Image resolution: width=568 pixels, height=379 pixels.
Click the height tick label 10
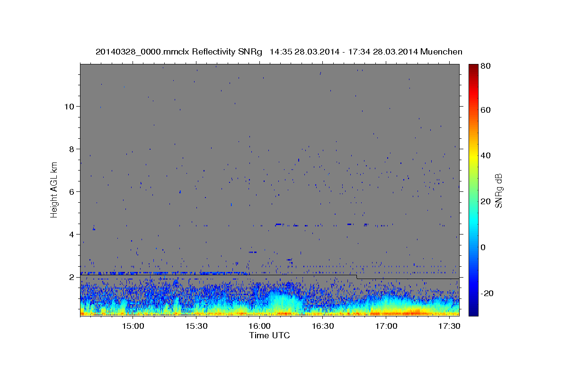[70, 107]
